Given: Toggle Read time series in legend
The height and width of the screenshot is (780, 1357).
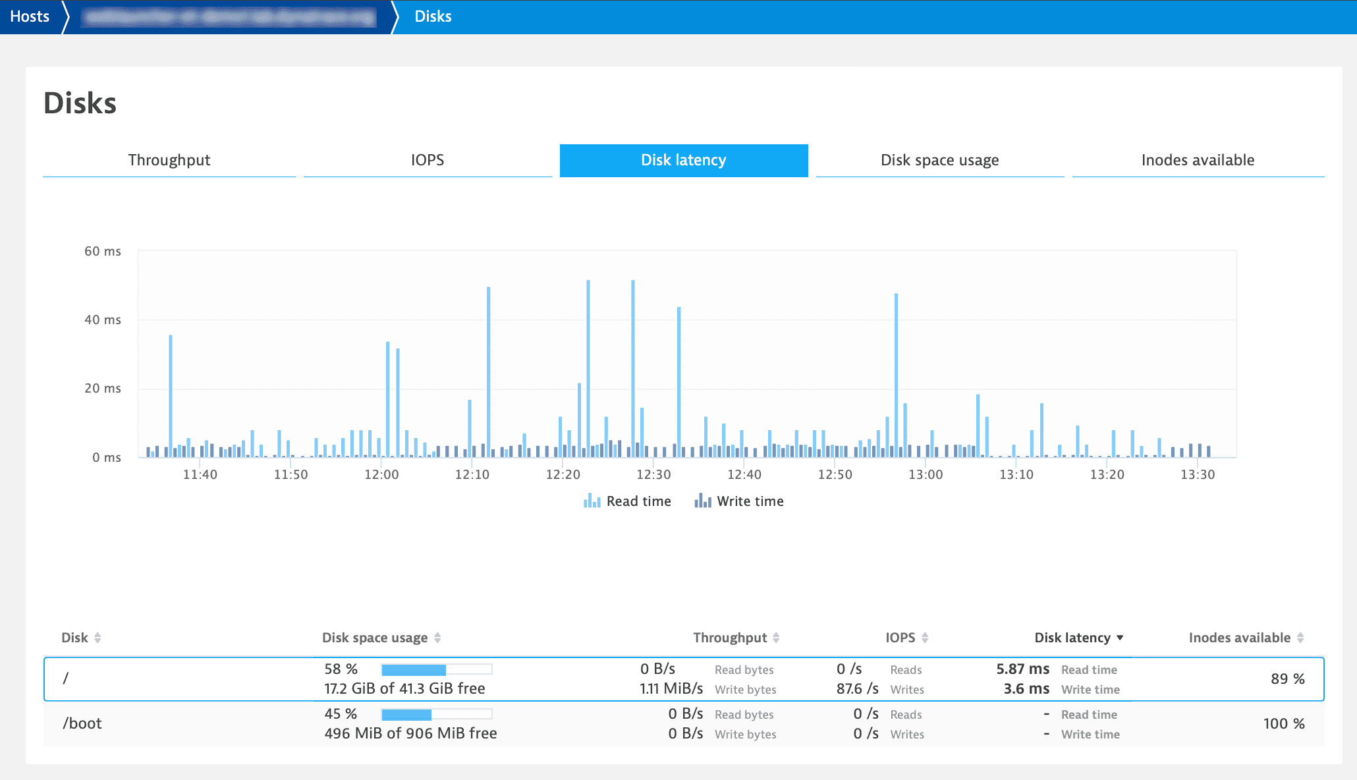Looking at the screenshot, I should click(638, 501).
